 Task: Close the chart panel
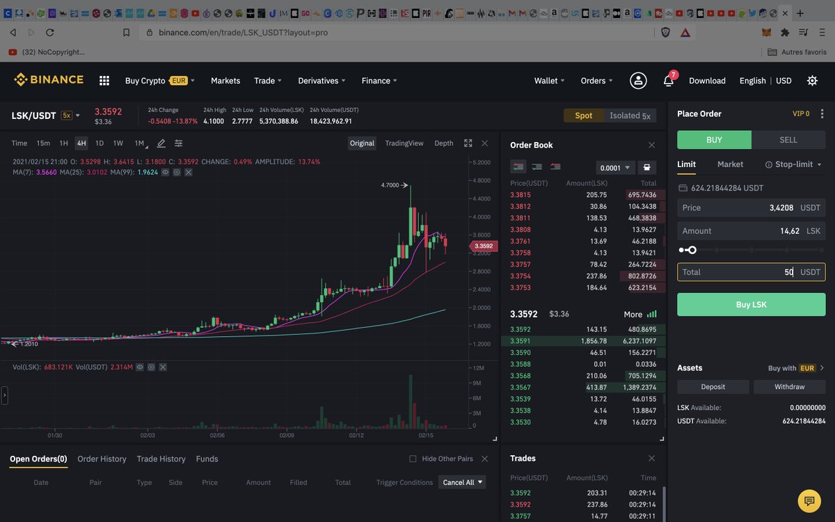click(485, 143)
